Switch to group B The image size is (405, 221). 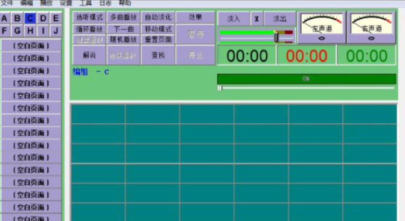pyautogui.click(x=18, y=18)
